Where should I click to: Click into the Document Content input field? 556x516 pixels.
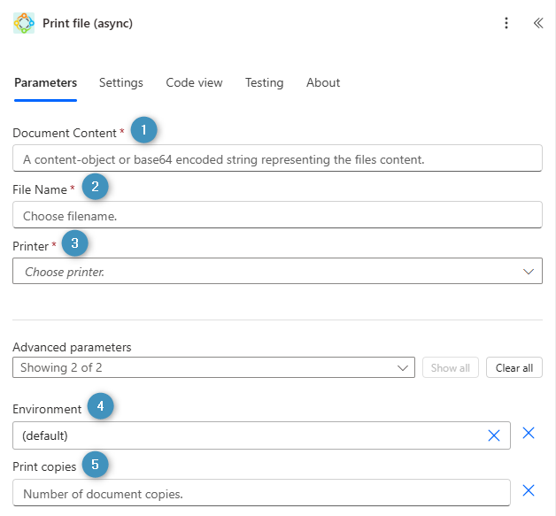point(277,158)
